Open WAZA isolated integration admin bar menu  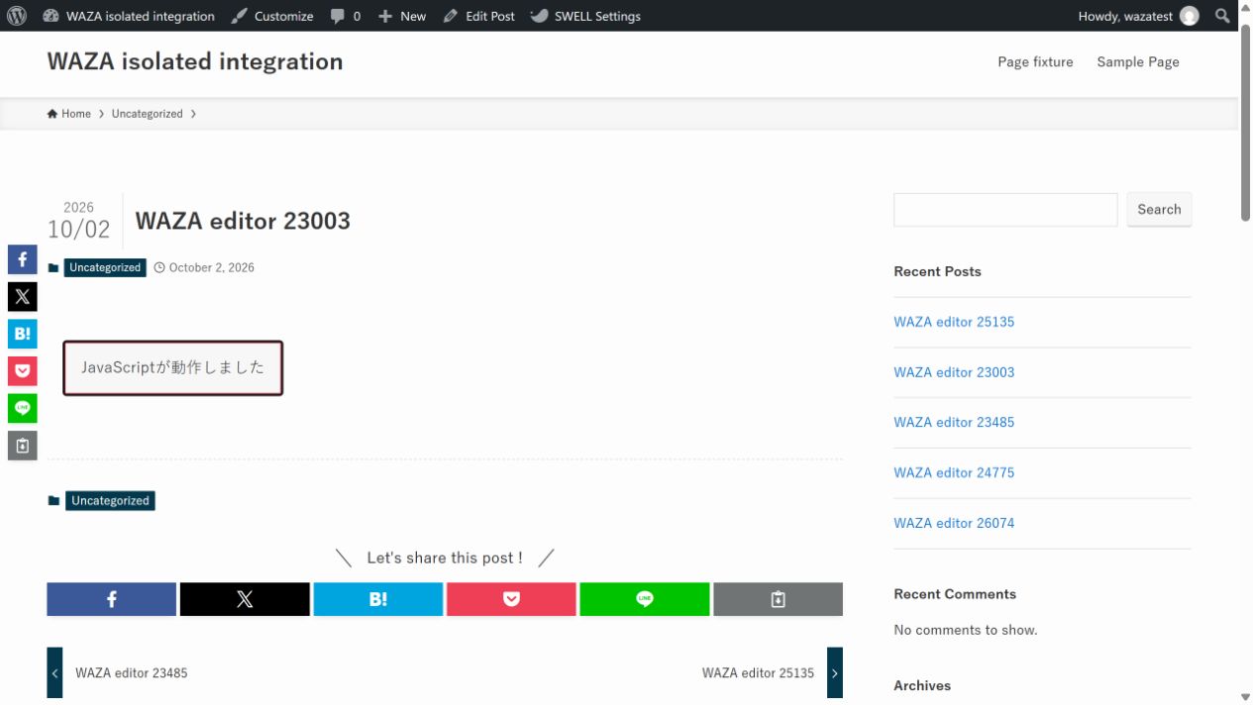click(x=129, y=16)
